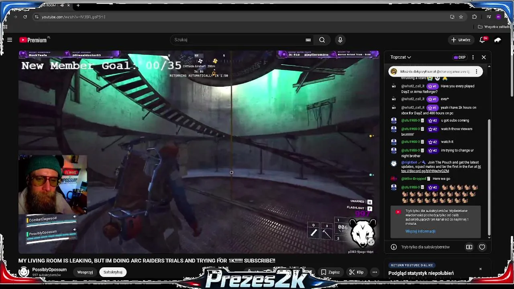Click the video player to pause
This screenshot has height=289, width=514.
(199, 153)
